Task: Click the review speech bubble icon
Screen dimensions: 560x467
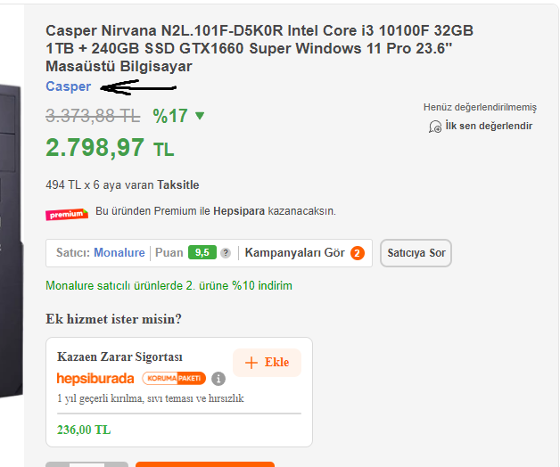Action: (435, 127)
